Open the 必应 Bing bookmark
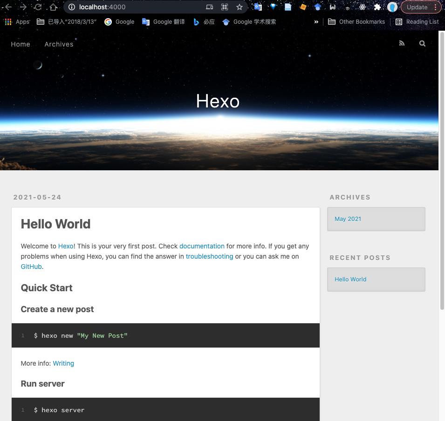The image size is (445, 421). point(204,22)
